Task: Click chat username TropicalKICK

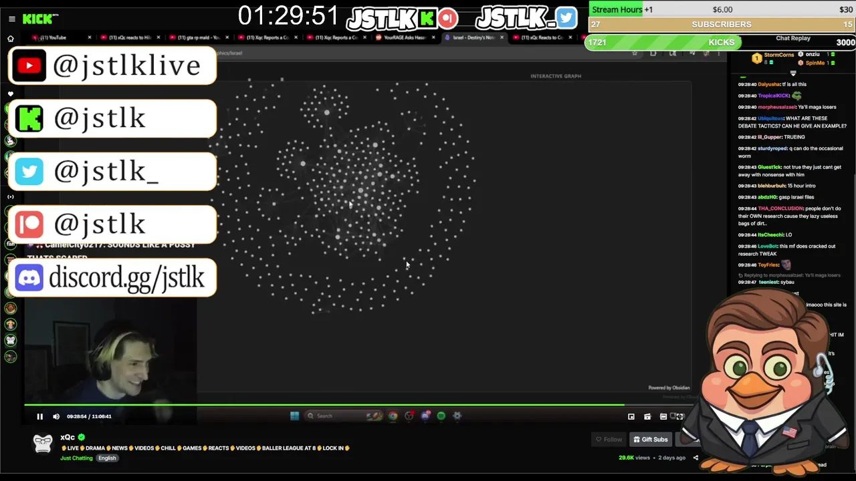Action: (x=772, y=96)
